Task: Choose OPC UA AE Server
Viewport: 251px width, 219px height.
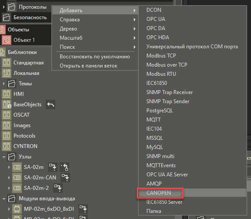Action: click(193, 175)
